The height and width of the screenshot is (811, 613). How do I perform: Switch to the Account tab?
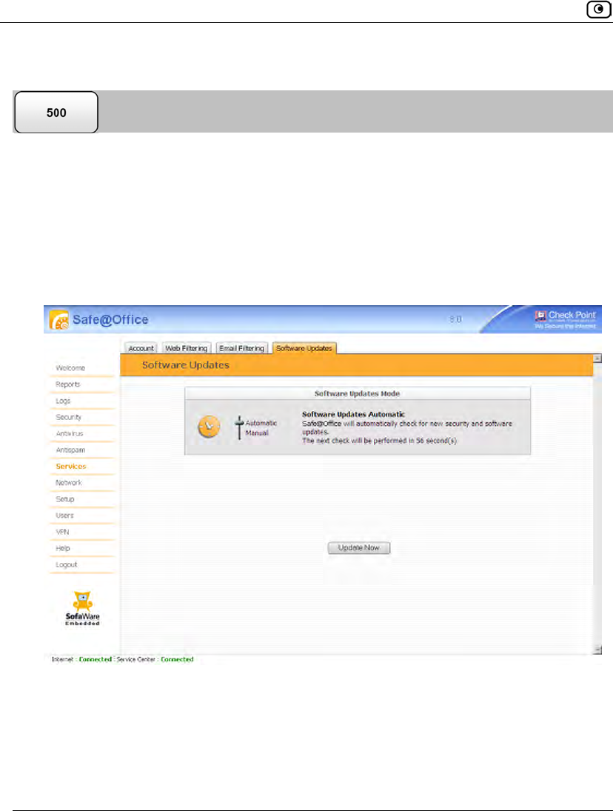coord(141,348)
